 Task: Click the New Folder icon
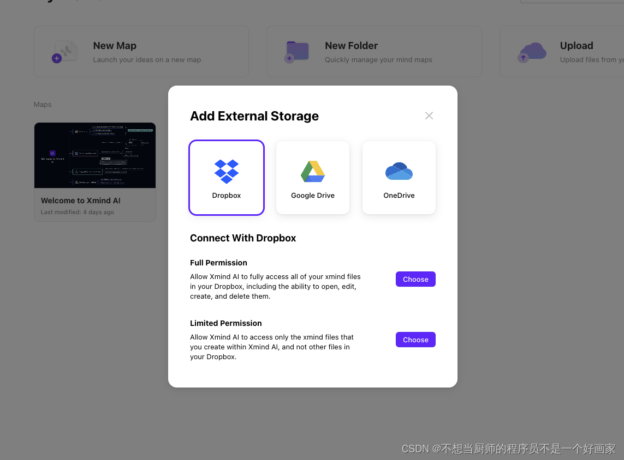[x=297, y=52]
